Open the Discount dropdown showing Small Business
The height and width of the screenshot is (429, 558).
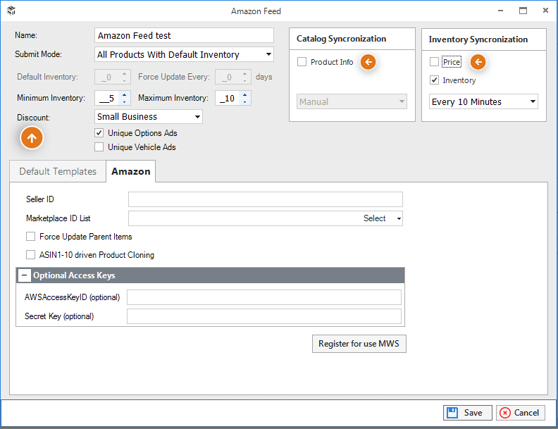coord(197,117)
